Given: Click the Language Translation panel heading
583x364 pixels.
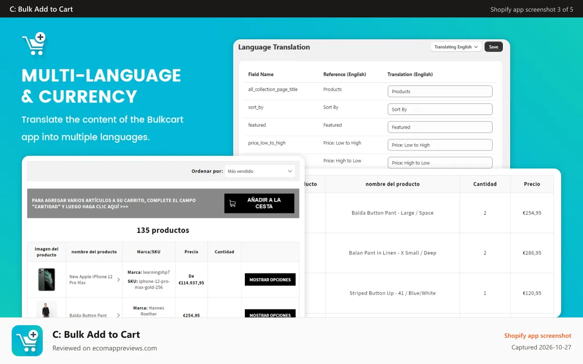Looking at the screenshot, I should tap(274, 47).
